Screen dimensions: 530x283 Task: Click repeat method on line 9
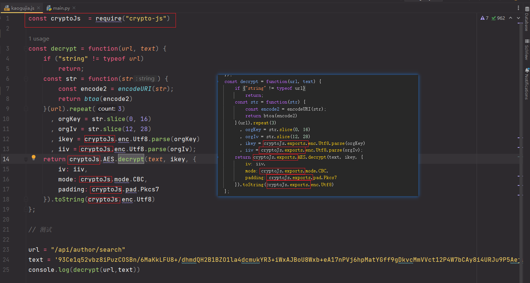(x=81, y=109)
